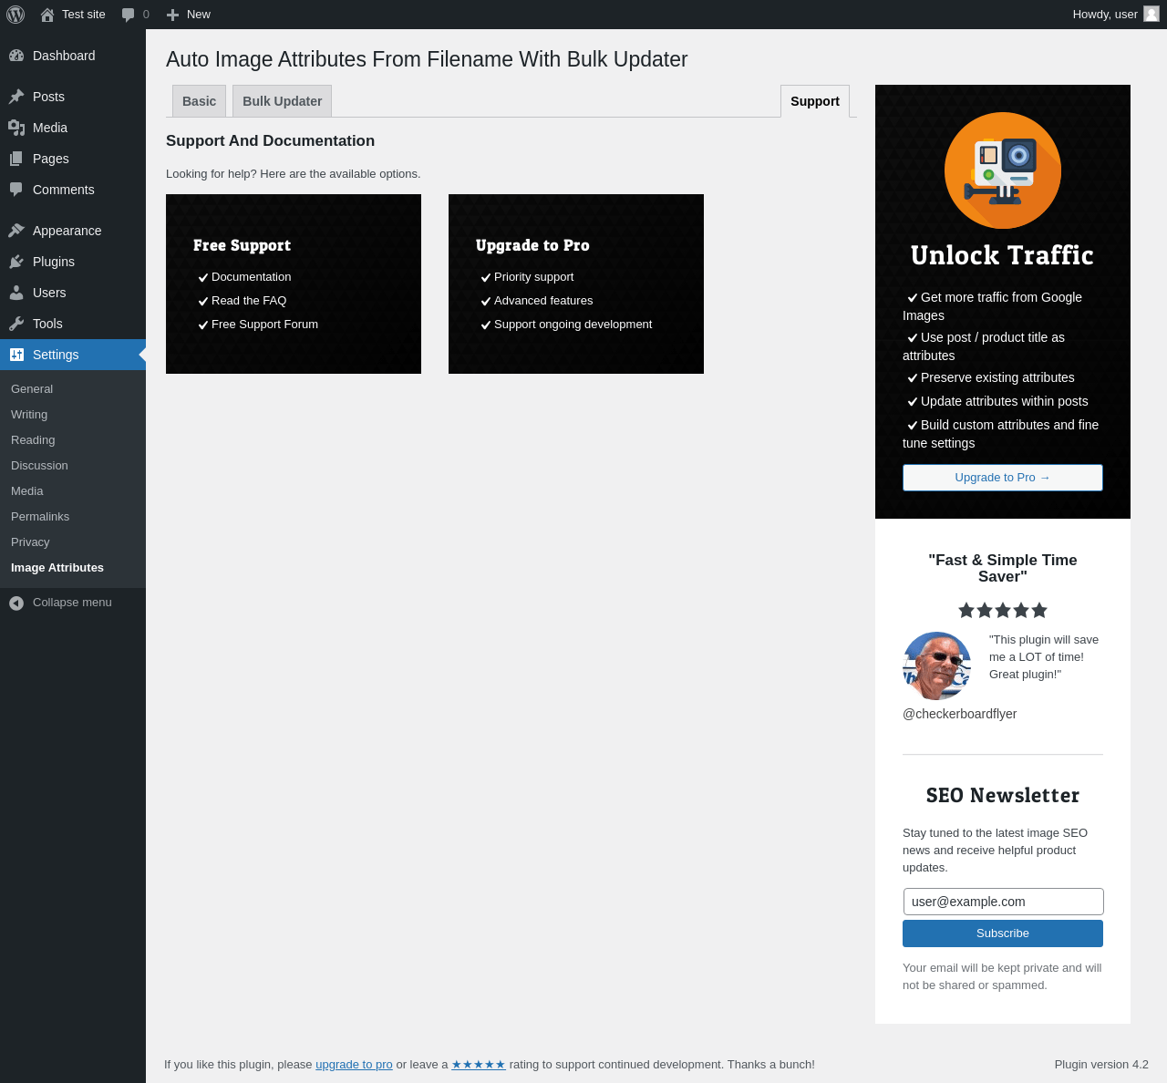Image resolution: width=1167 pixels, height=1083 pixels.
Task: Switch to the Basic tab
Action: 199,101
